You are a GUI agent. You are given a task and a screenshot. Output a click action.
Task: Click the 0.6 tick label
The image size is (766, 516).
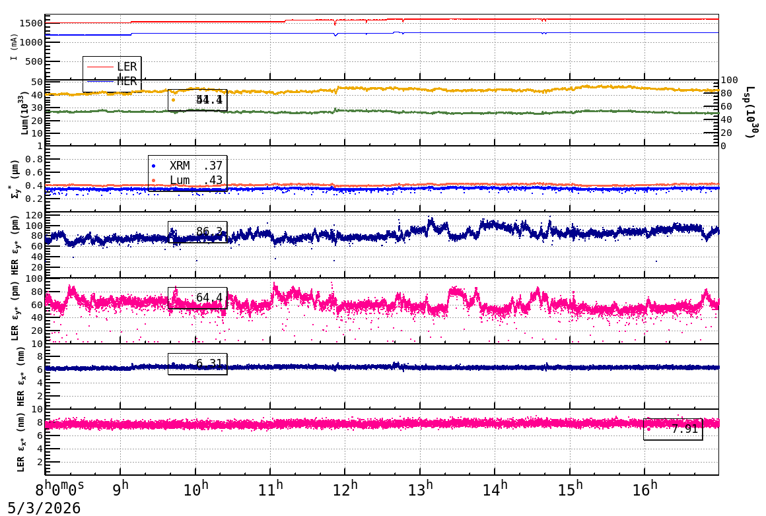click(x=34, y=172)
